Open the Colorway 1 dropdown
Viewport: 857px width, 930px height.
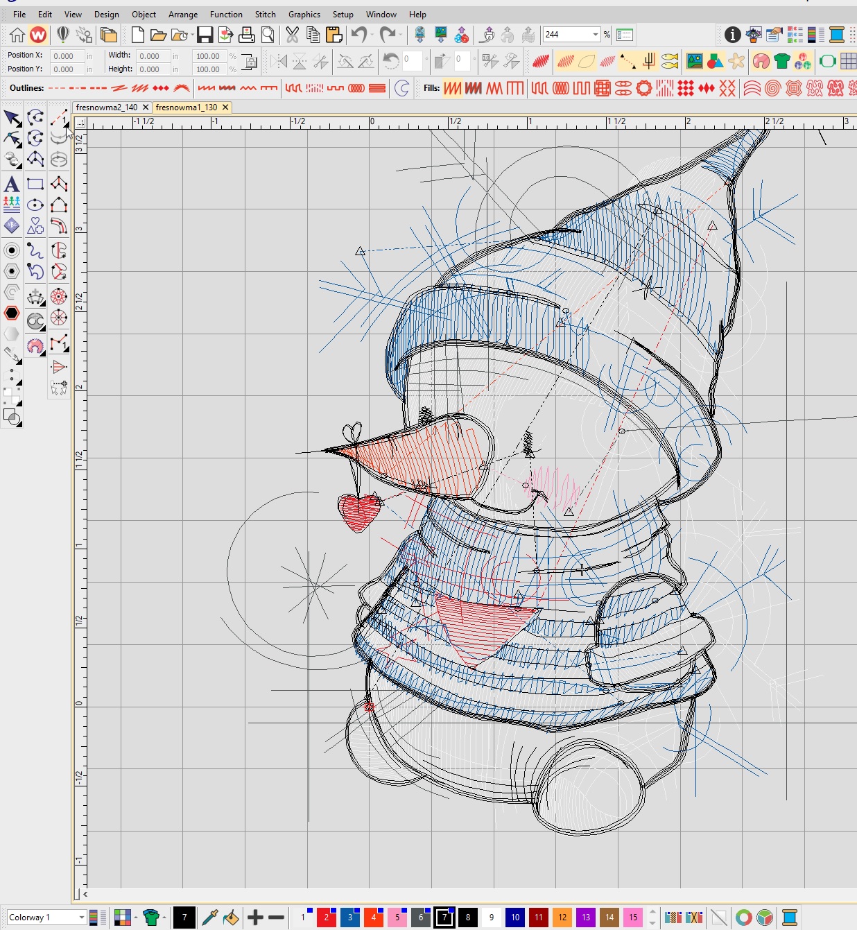point(81,918)
